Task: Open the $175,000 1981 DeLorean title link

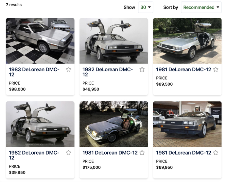Action: click(110, 153)
